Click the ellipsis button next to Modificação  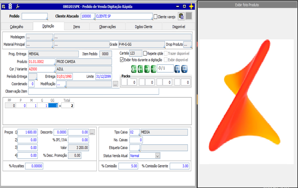pos(116,84)
